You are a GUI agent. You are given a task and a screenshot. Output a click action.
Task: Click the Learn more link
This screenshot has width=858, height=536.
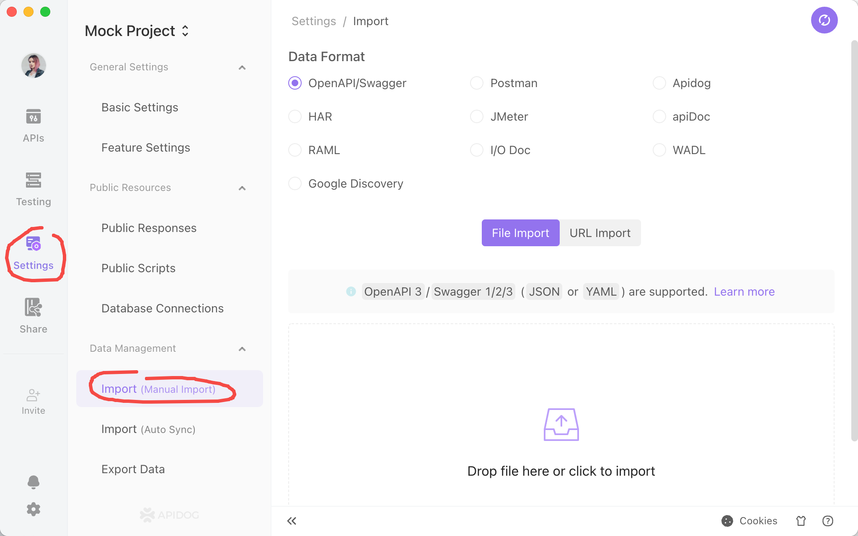tap(744, 291)
